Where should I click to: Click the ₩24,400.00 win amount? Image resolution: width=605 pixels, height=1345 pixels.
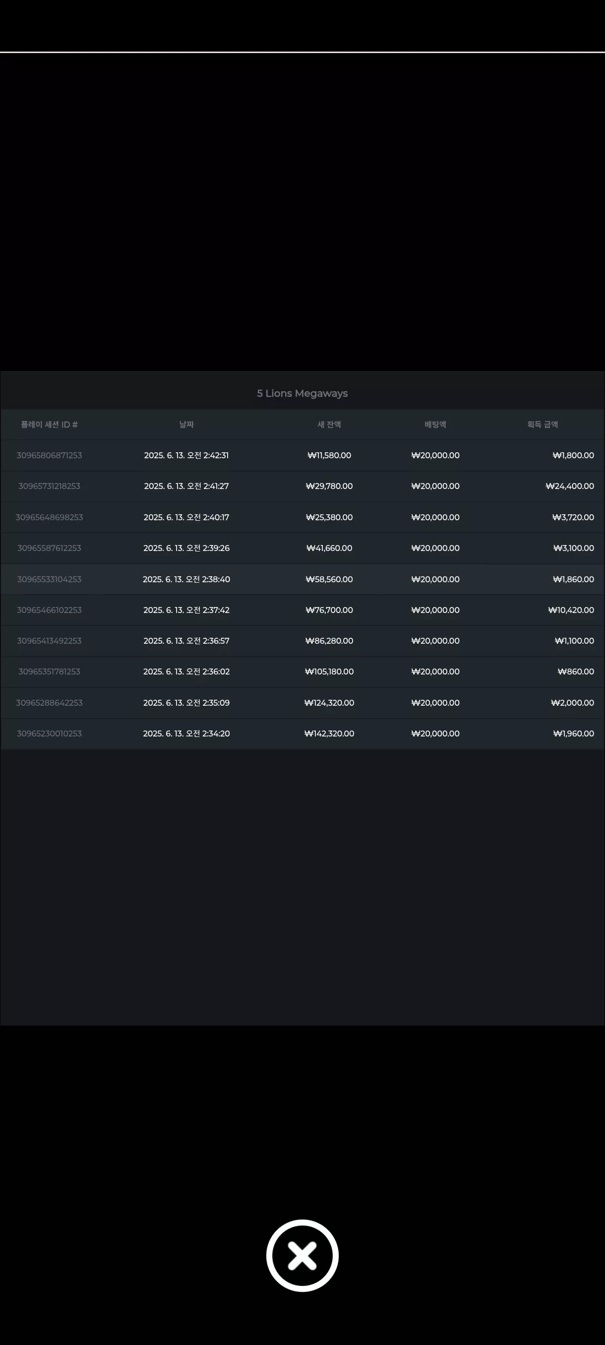pyautogui.click(x=569, y=486)
